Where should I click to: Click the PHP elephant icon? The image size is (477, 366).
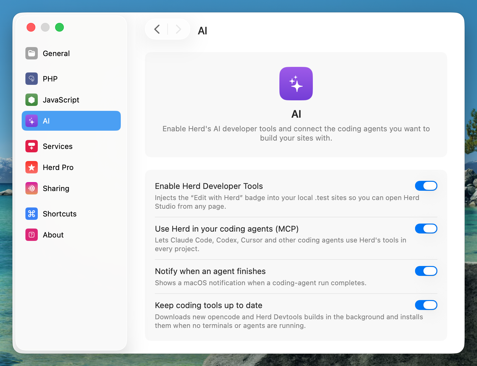[x=32, y=79]
